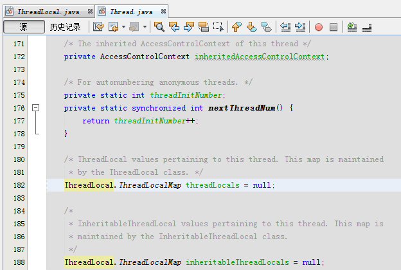Open the Forward history dropdown arrow

(x=145, y=26)
